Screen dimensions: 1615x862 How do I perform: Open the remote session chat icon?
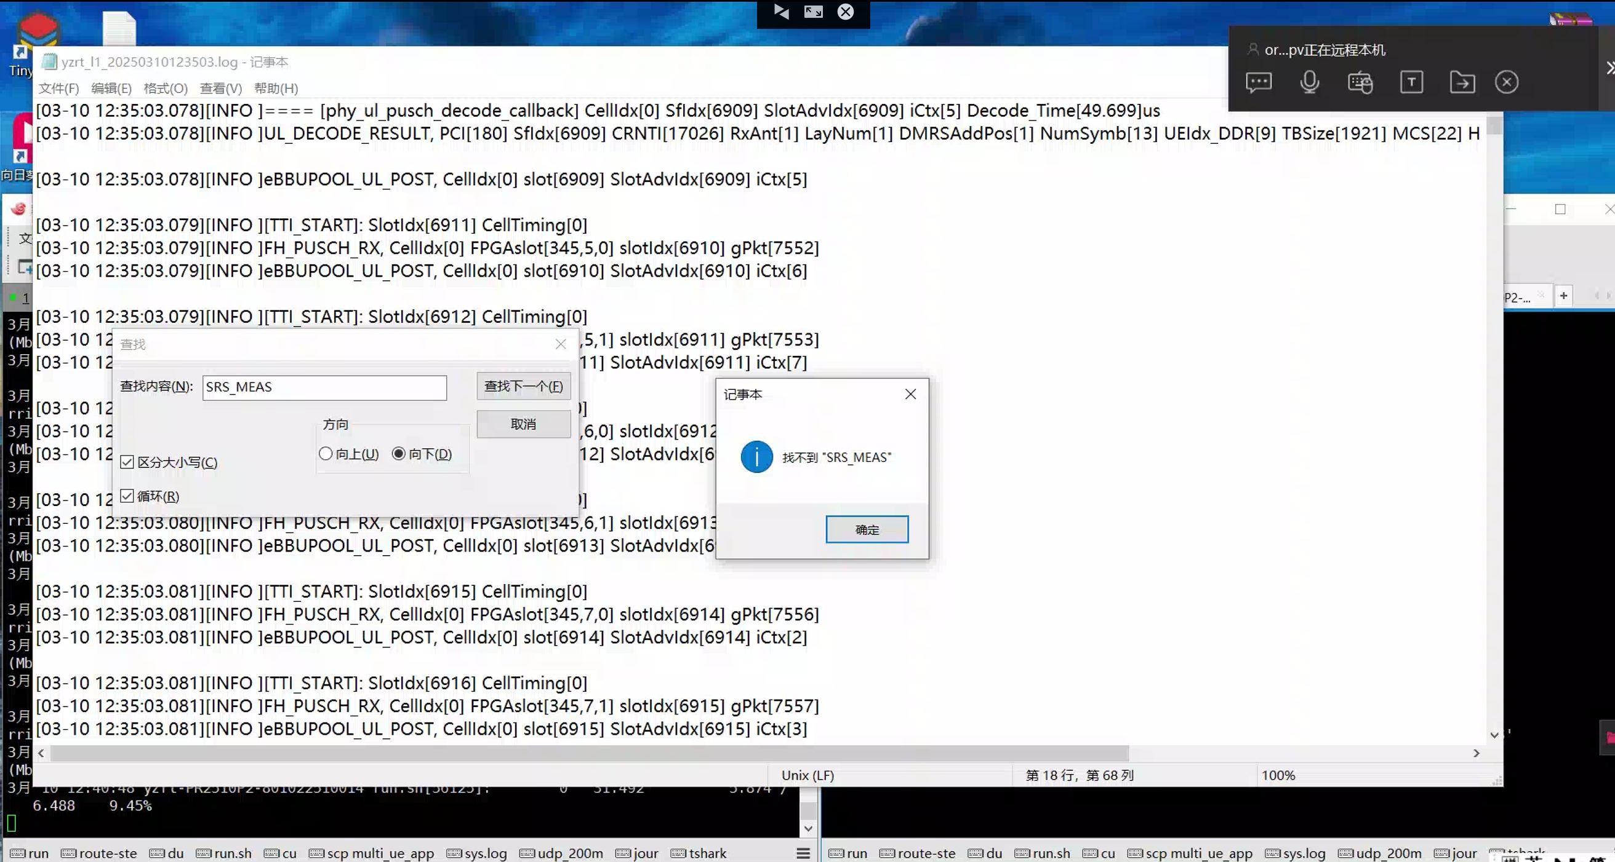coord(1258,82)
